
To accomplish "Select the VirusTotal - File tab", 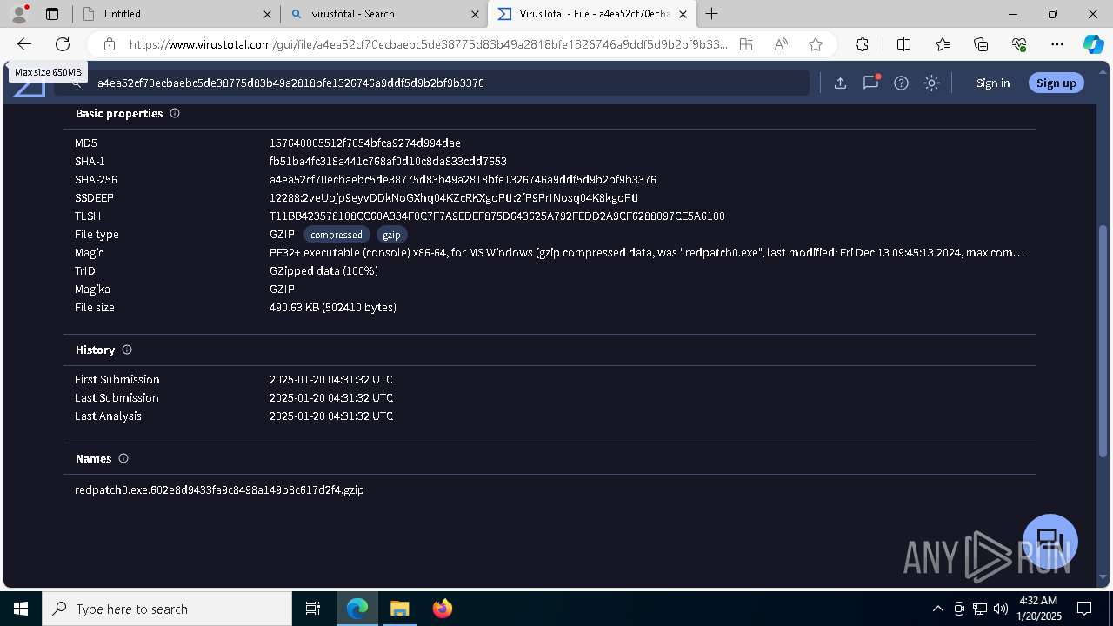I will pyautogui.click(x=592, y=14).
